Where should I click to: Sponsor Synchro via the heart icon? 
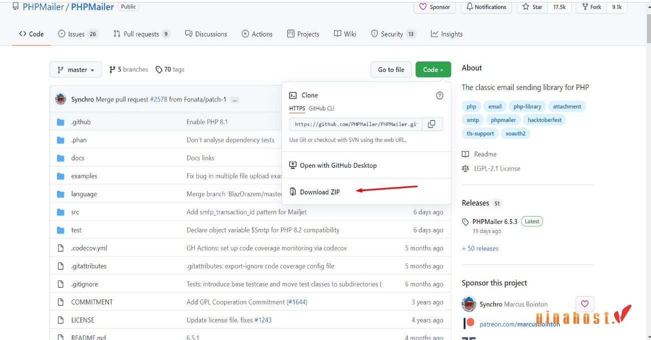(584, 303)
